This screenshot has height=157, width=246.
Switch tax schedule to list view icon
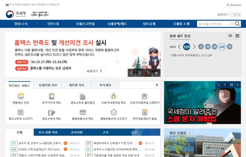(230, 36)
